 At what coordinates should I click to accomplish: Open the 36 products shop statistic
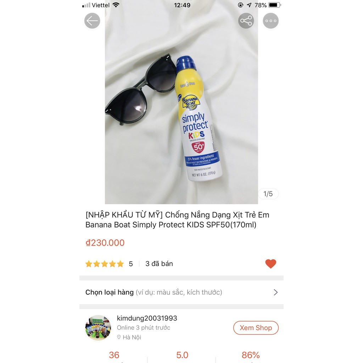114,355
